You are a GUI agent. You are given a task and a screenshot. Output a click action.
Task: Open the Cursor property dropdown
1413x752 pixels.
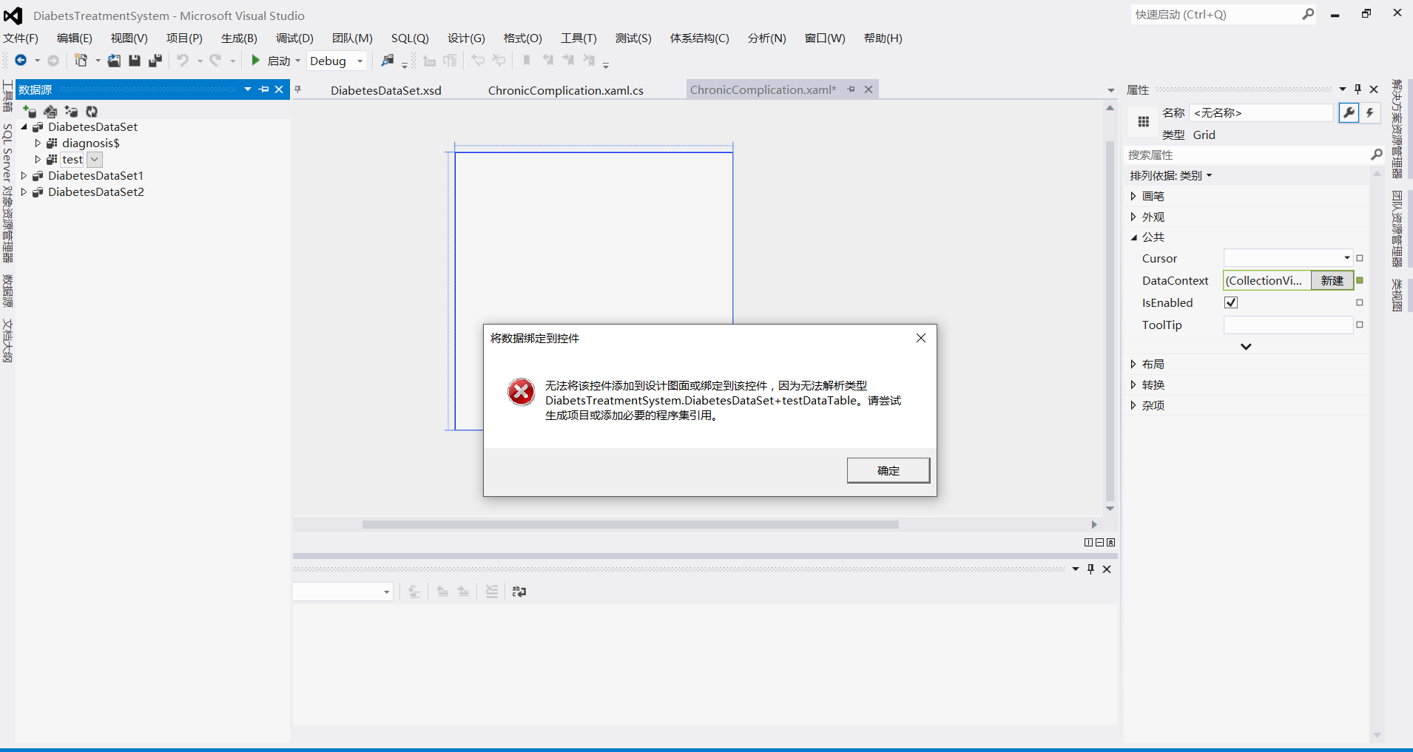click(x=1346, y=258)
